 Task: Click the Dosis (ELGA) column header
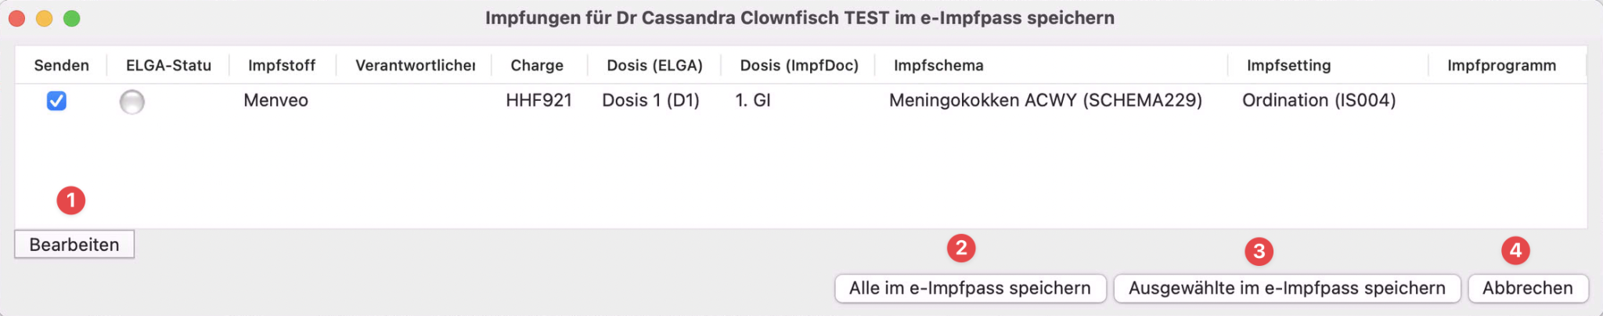coord(654,66)
